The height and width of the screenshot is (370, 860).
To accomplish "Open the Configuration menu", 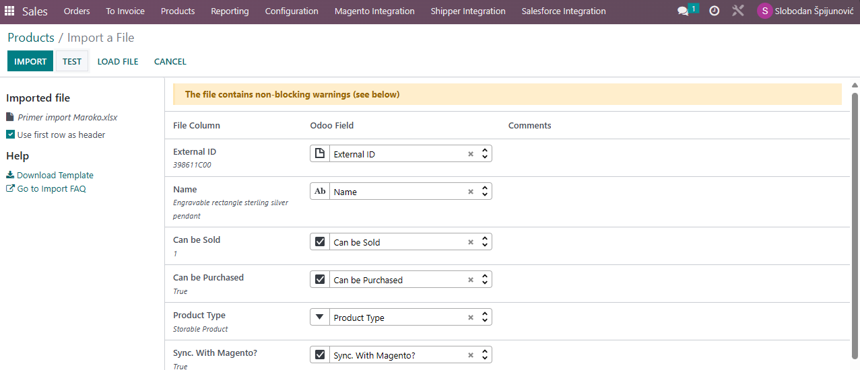I will [x=292, y=11].
